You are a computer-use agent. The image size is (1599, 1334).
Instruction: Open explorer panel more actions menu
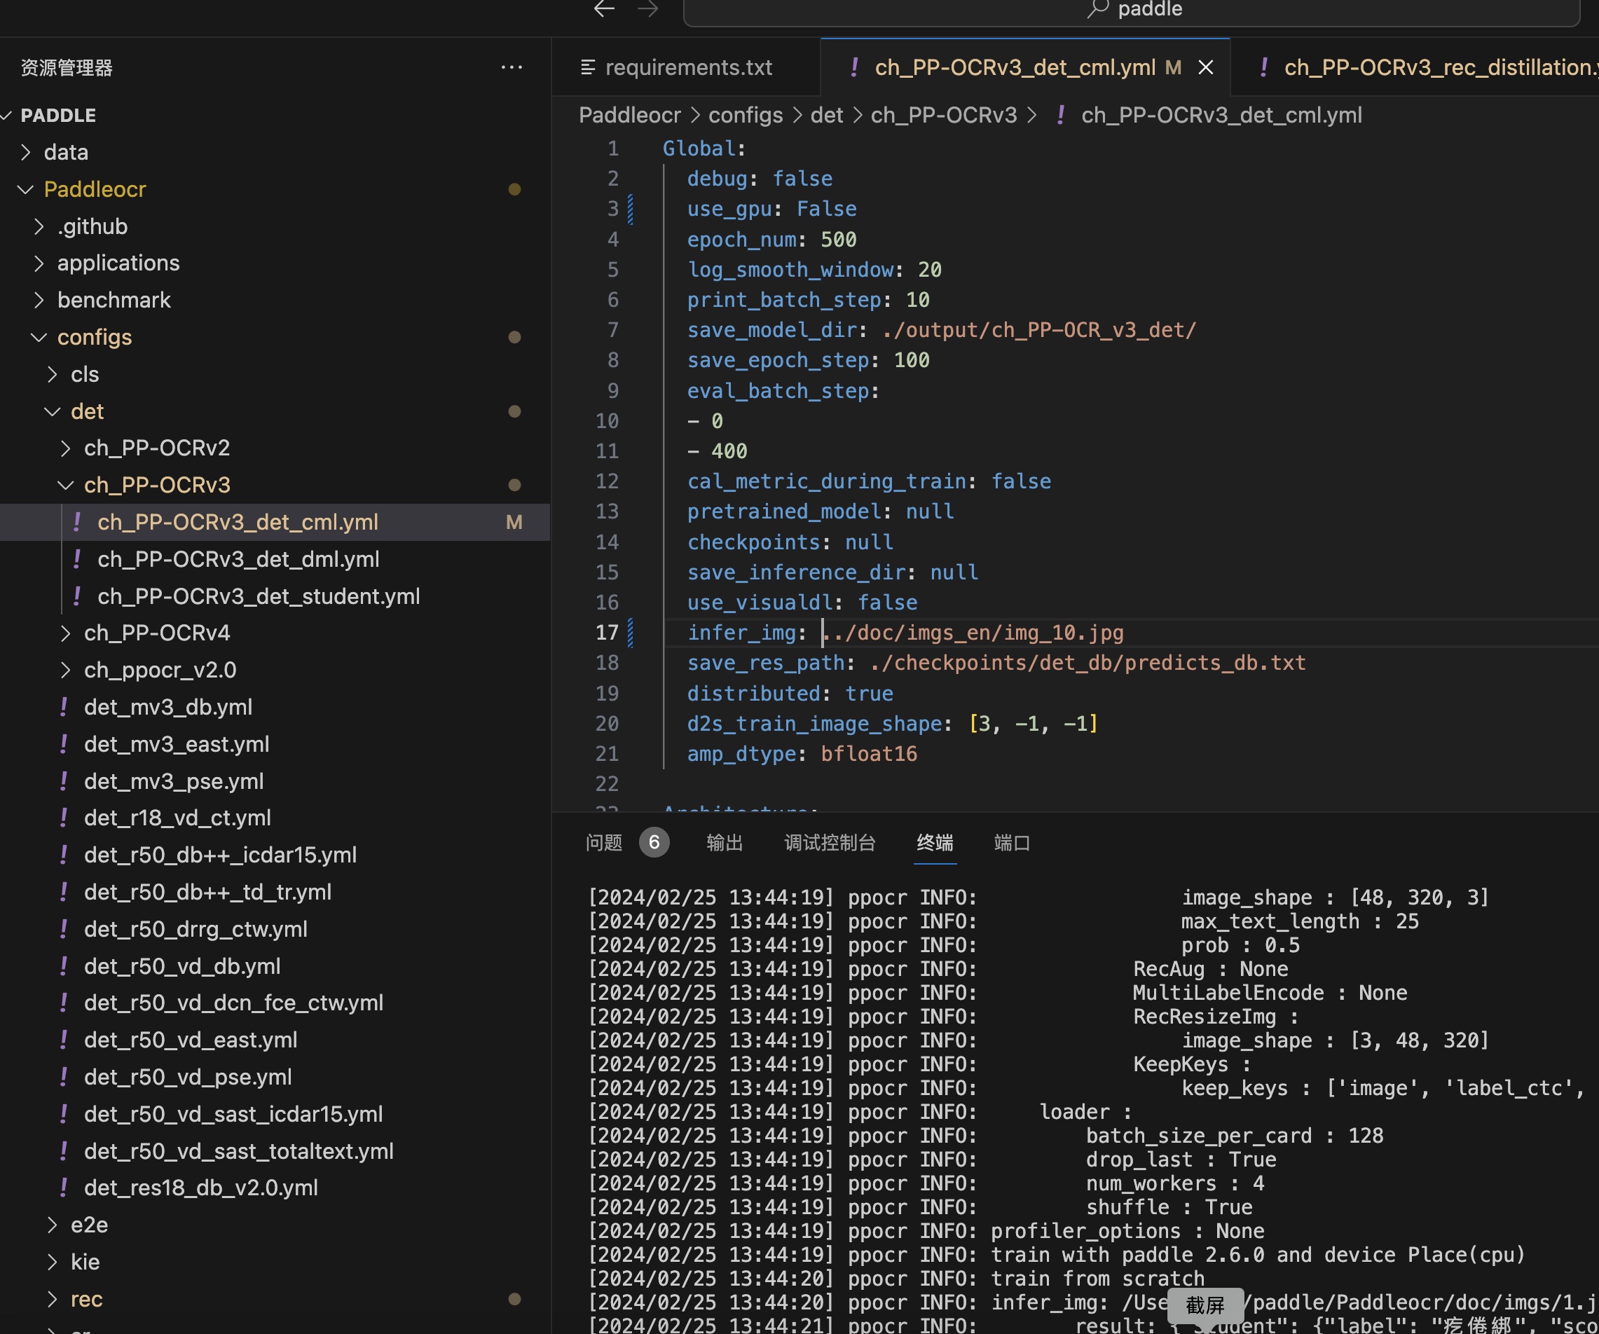[512, 68]
